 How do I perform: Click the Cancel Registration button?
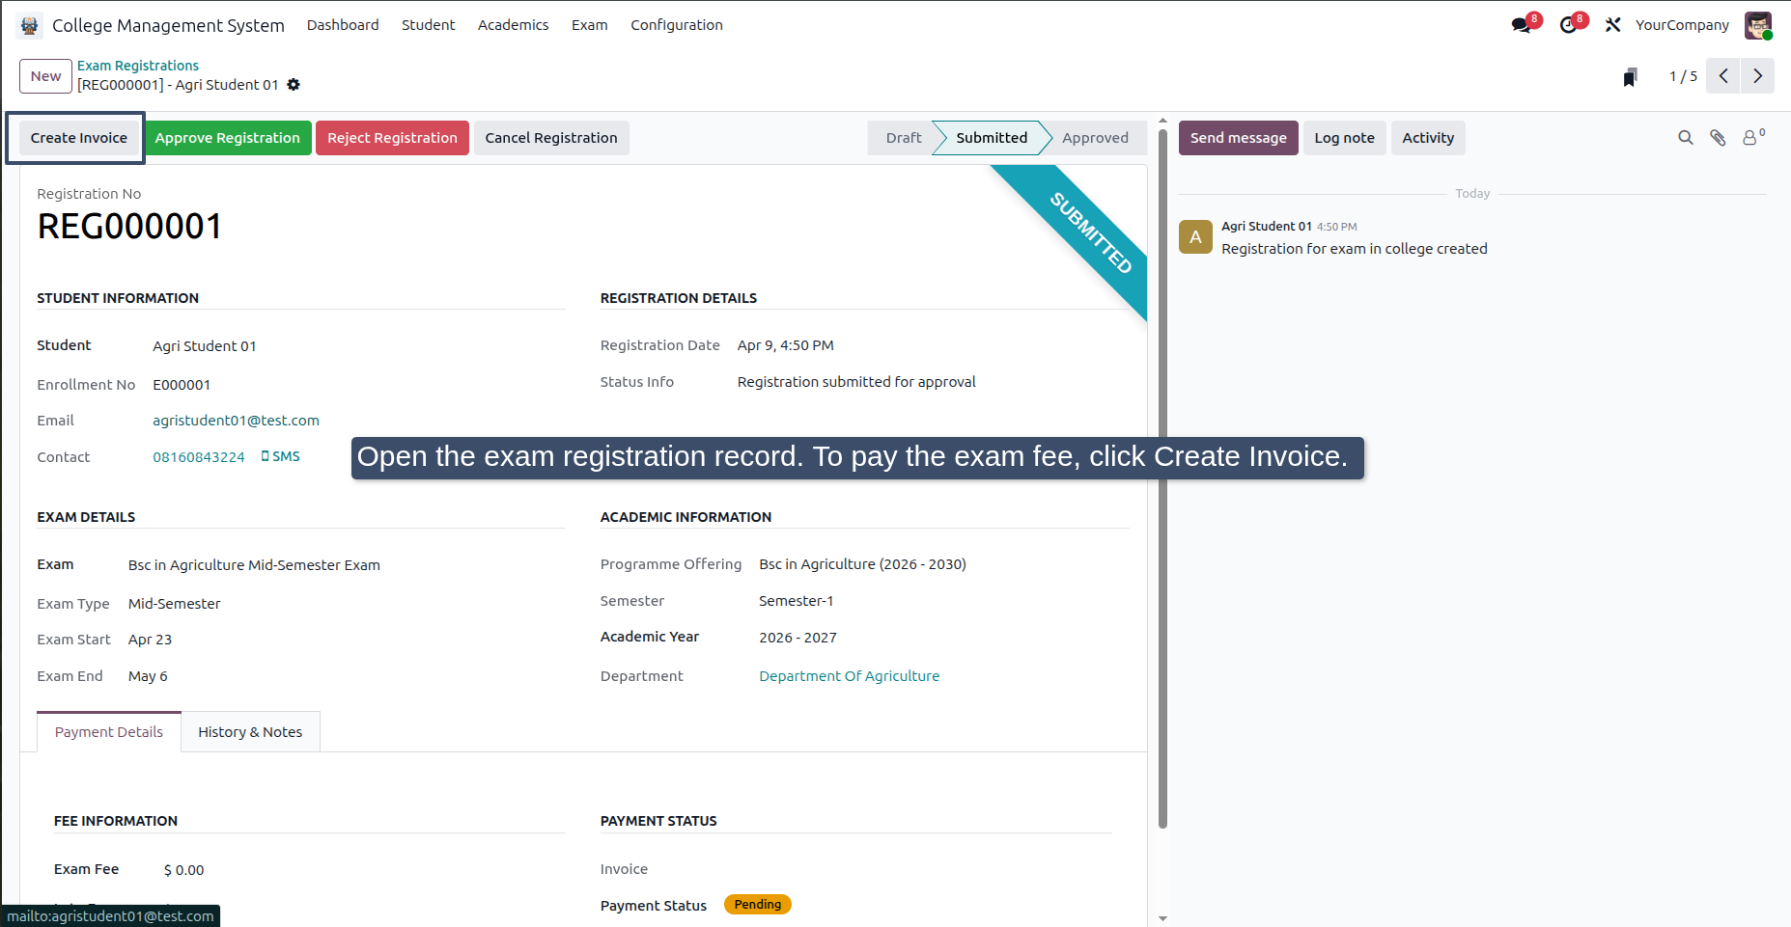click(x=551, y=138)
